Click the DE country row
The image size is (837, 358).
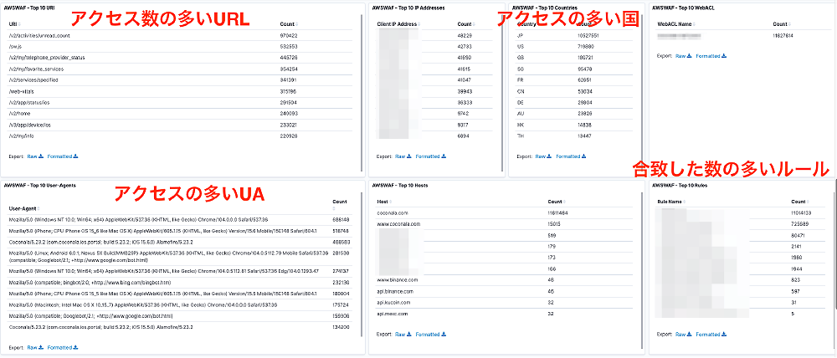(574, 102)
